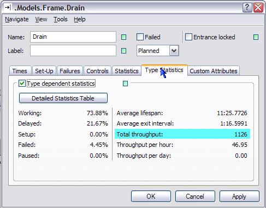Open the Controls tab
Viewport: 266px width, 208px height.
pyautogui.click(x=97, y=71)
